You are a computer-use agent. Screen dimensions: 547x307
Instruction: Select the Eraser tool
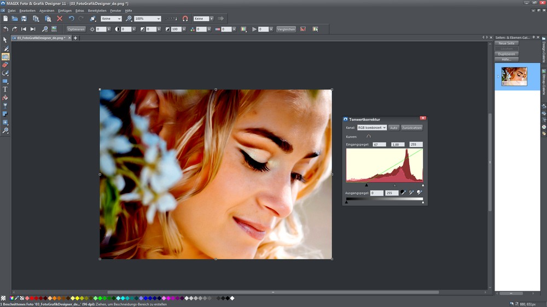[x=5, y=65]
